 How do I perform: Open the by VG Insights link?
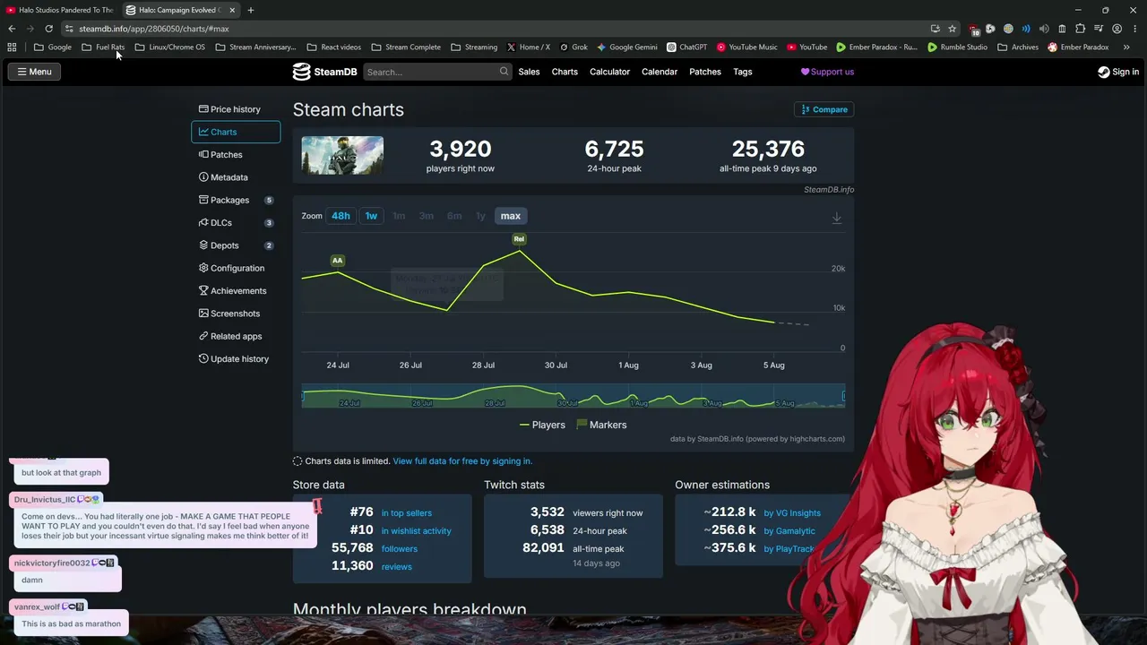coord(792,513)
